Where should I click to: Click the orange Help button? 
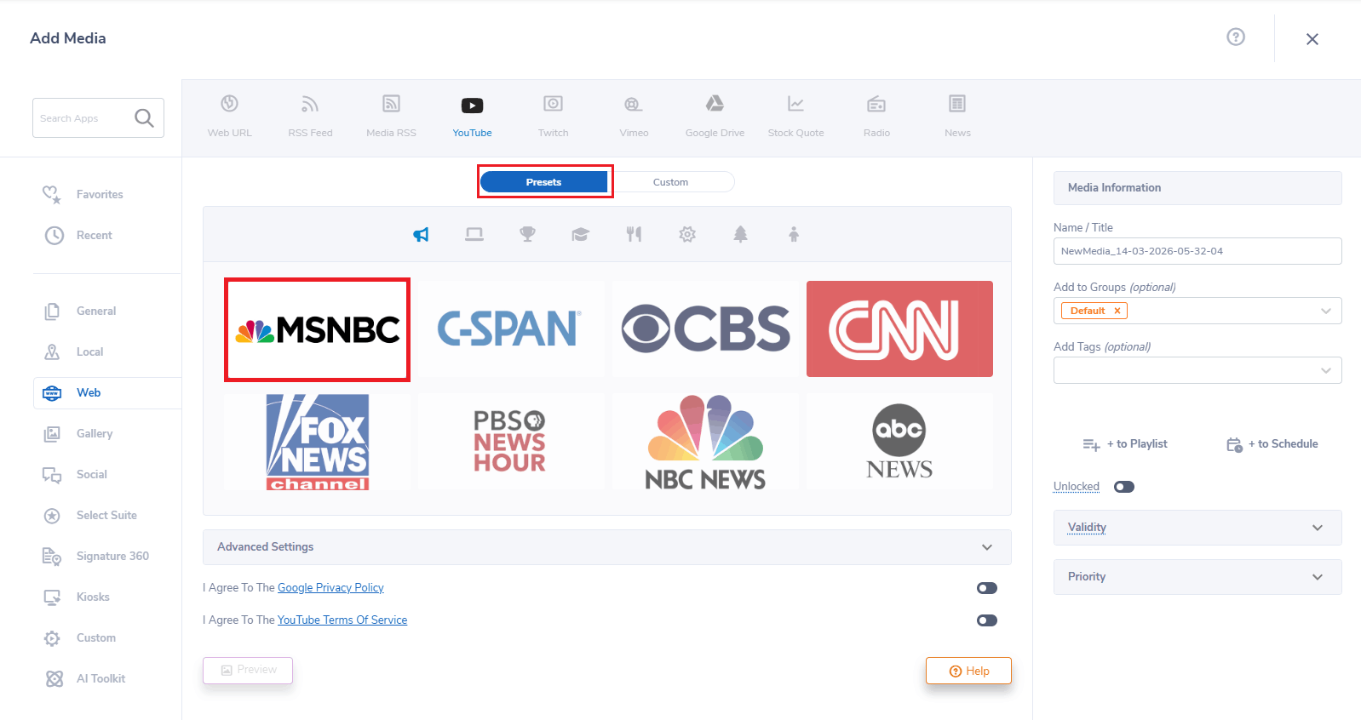968,671
